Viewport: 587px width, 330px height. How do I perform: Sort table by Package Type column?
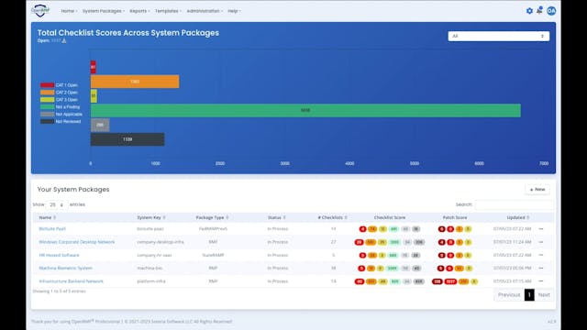point(212,217)
